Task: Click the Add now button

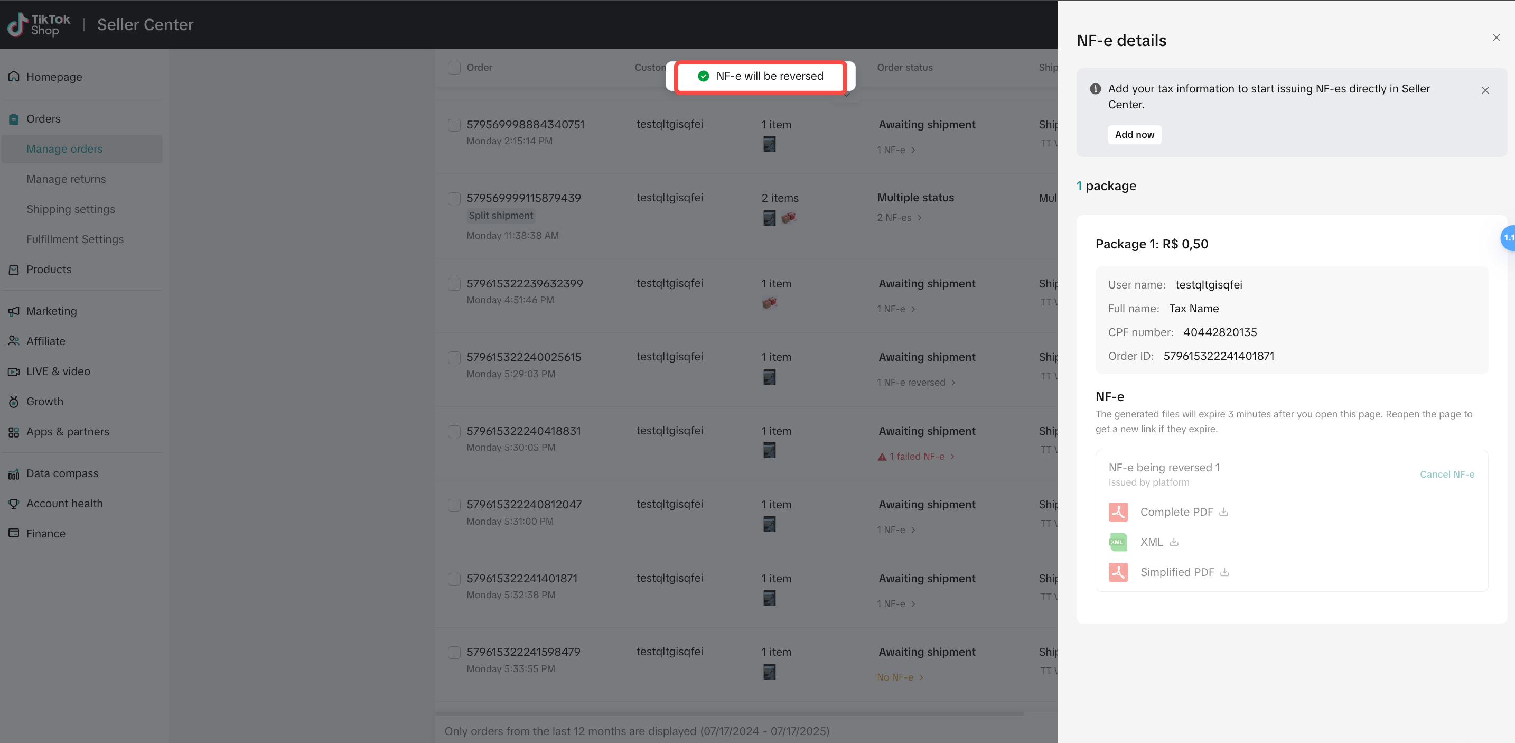Action: point(1134,135)
